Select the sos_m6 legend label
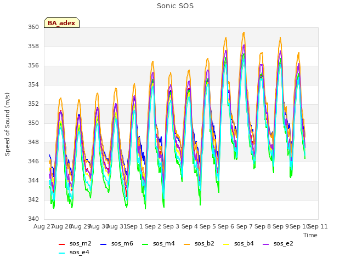The height and width of the screenshot is (263, 351). (122, 243)
